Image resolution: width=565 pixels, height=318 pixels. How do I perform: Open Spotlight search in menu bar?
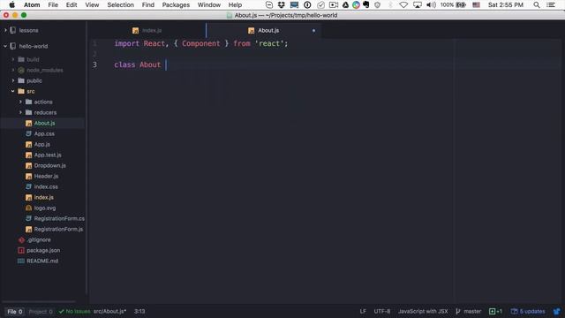click(537, 4)
